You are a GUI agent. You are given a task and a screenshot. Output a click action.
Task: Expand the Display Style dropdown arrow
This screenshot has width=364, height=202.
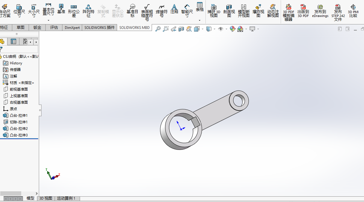click(214, 29)
